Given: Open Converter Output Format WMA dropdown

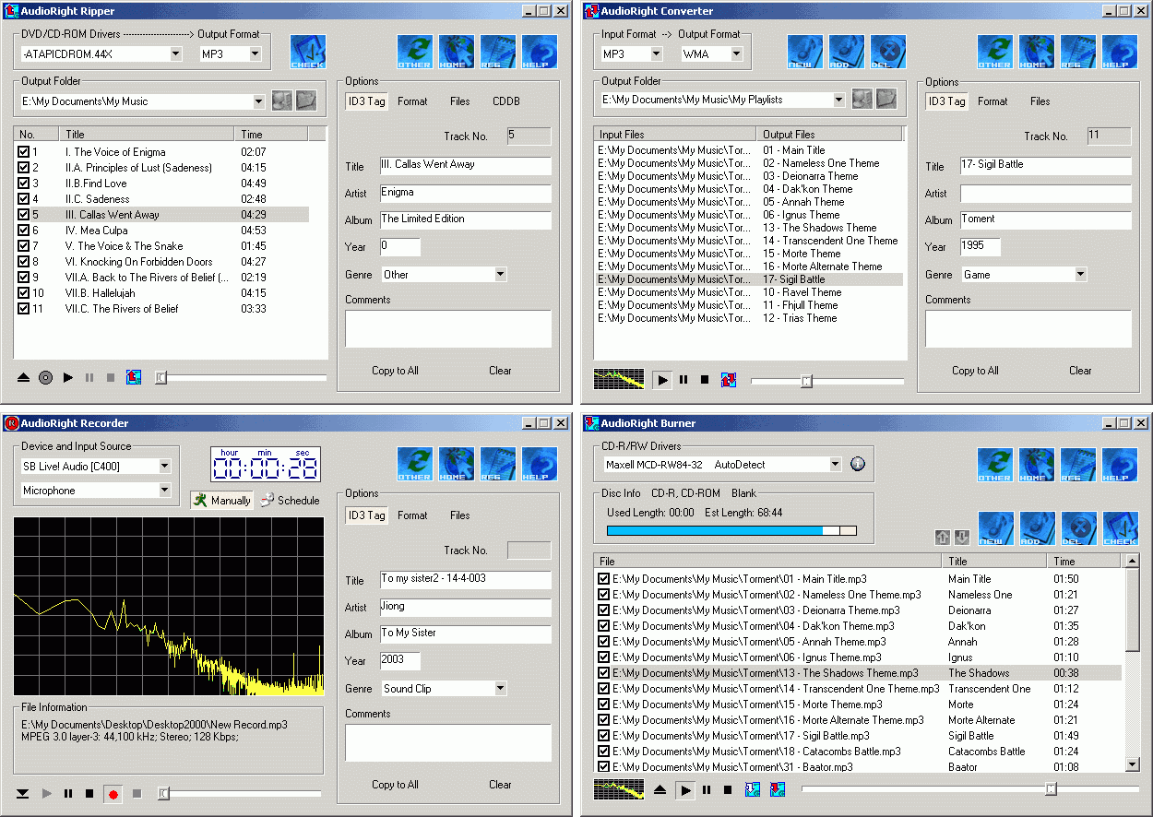Looking at the screenshot, I should [x=736, y=54].
